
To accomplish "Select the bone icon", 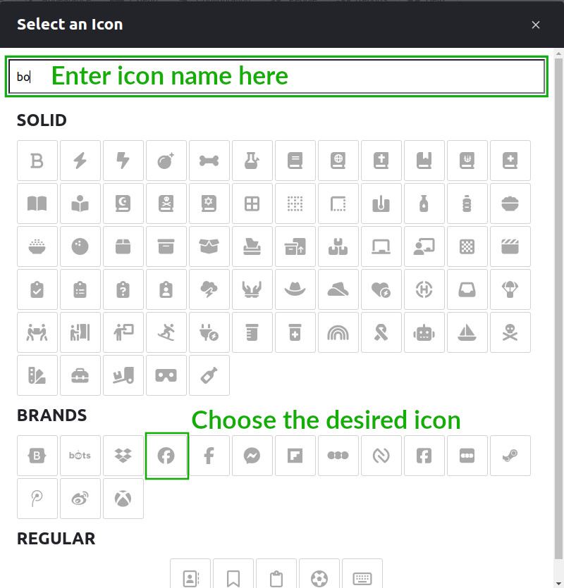I will click(x=209, y=161).
